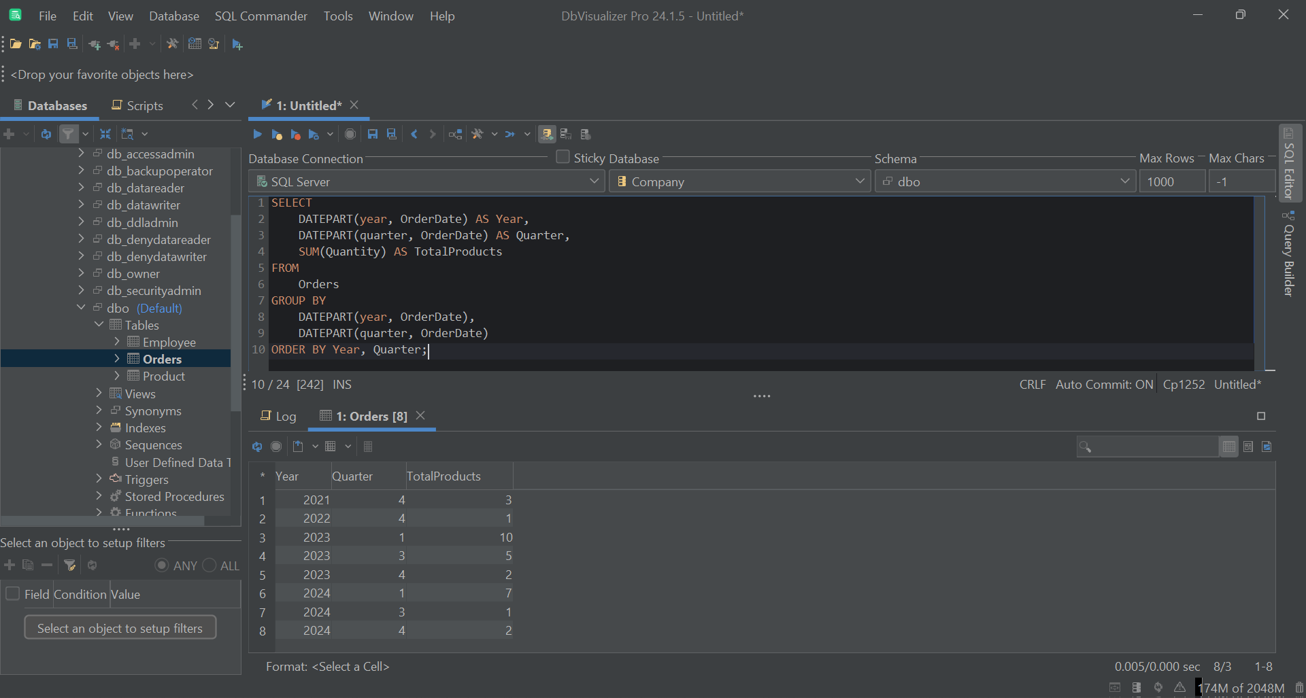Collapse the dbo schema node
This screenshot has height=698, width=1306.
[81, 307]
